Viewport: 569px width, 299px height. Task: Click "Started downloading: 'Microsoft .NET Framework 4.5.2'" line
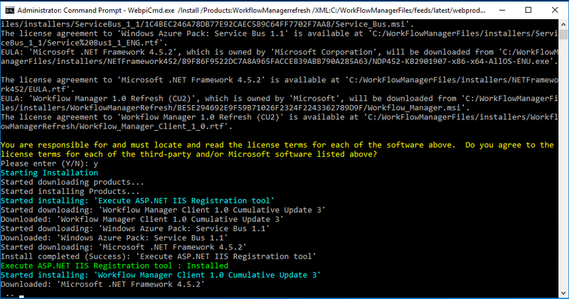pyautogui.click(x=123, y=247)
